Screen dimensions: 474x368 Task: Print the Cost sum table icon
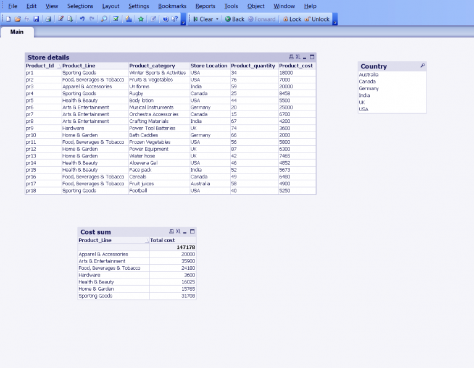click(172, 232)
